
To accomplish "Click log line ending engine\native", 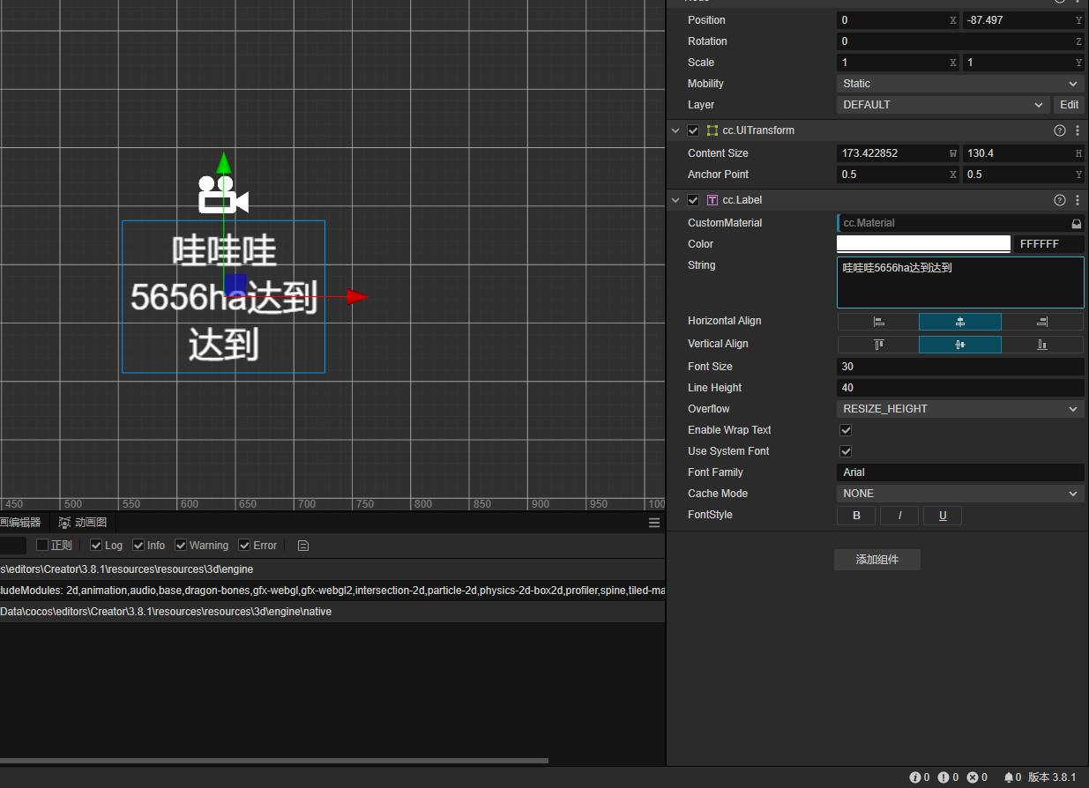I will (332, 612).
